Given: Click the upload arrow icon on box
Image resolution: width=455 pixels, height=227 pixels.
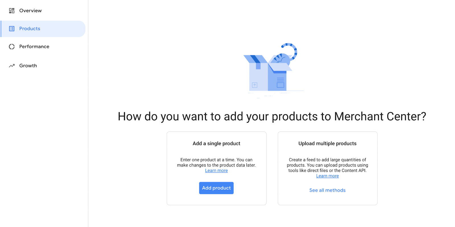Looking at the screenshot, I should click(255, 85).
